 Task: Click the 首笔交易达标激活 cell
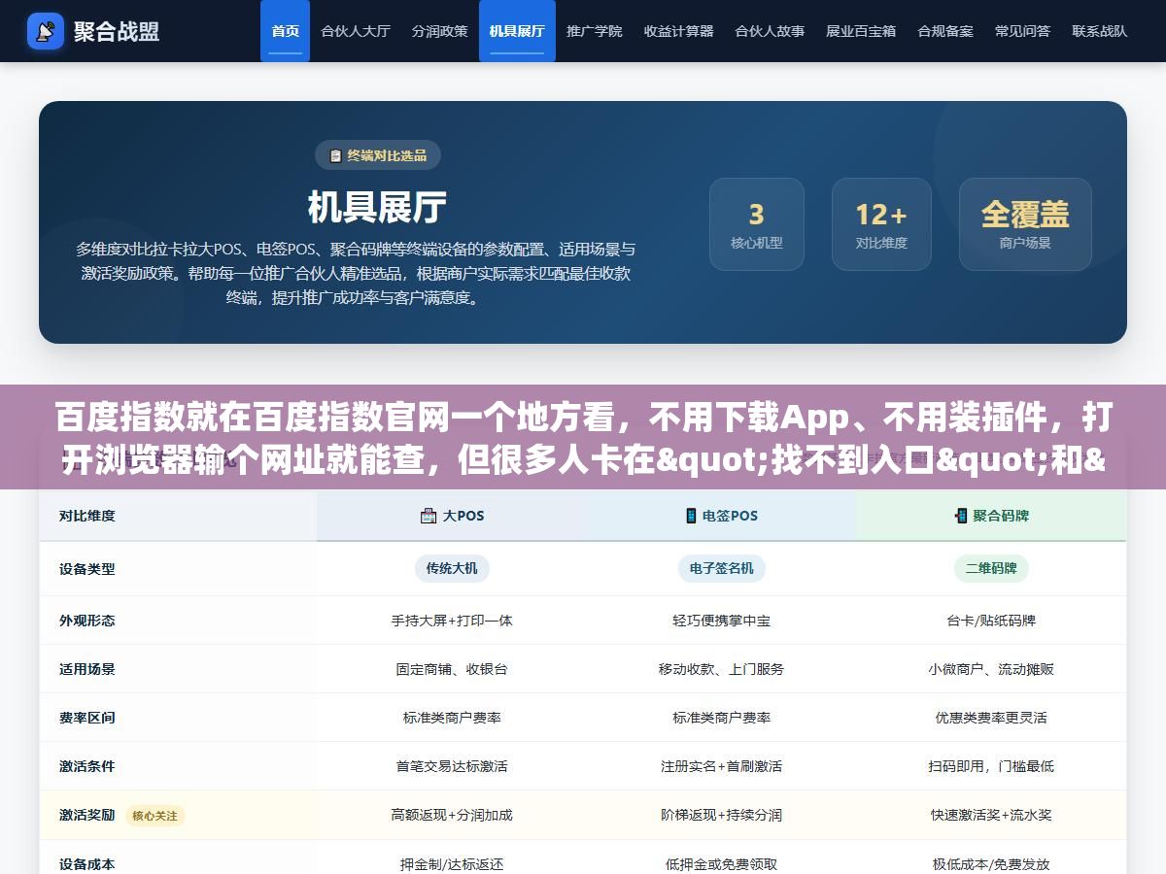[x=452, y=766]
